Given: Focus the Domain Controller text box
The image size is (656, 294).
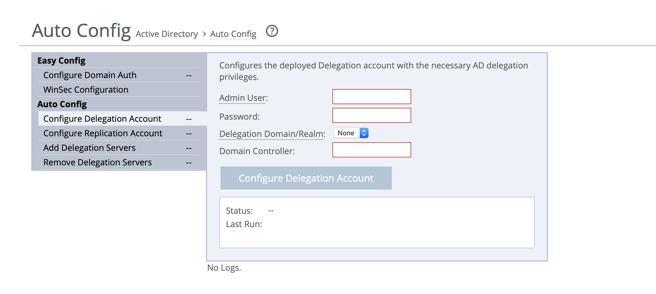Looking at the screenshot, I should (x=372, y=150).
